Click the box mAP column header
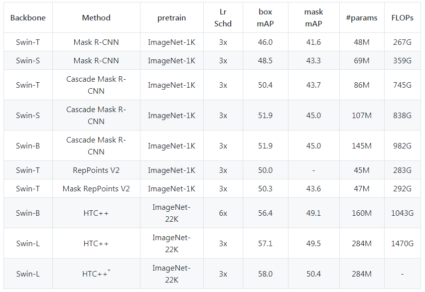Image resolution: width=425 pixels, height=292 pixels. pyautogui.click(x=266, y=18)
